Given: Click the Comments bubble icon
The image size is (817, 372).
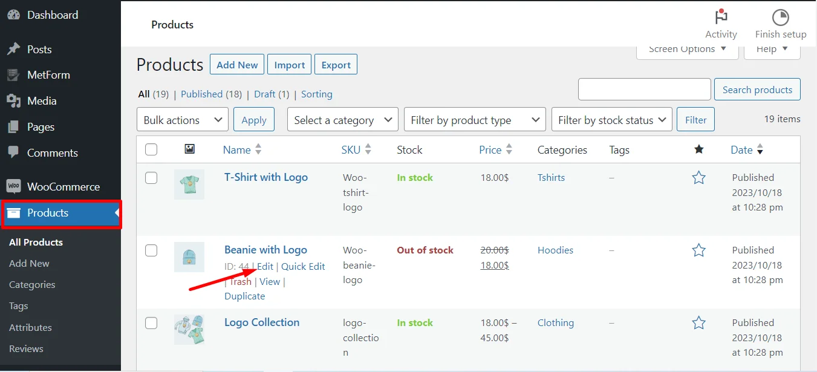Looking at the screenshot, I should click(13, 153).
